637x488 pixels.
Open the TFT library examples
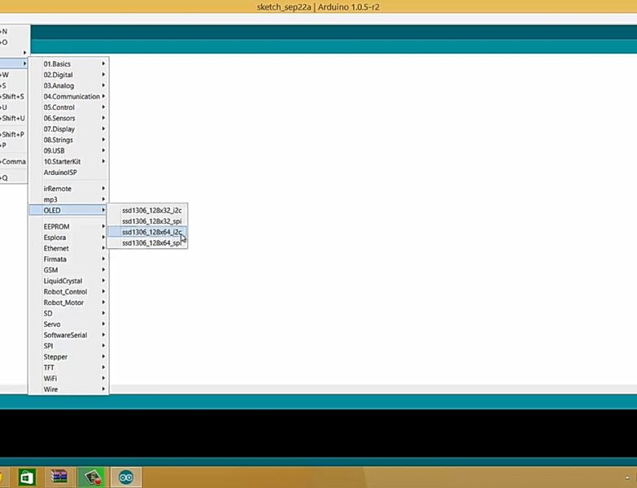68,368
